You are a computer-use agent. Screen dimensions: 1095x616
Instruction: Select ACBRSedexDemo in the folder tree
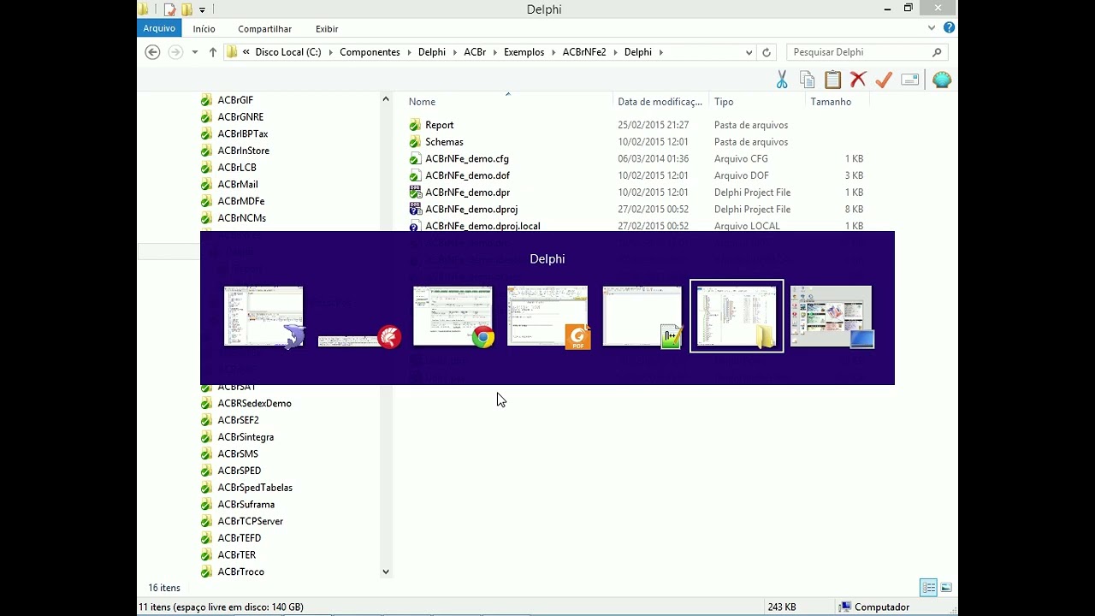[x=254, y=403]
